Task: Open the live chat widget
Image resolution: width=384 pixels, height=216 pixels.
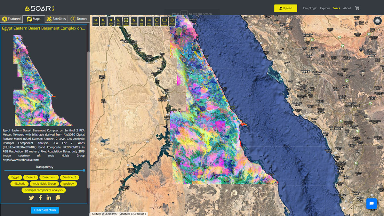Action: pos(372,204)
